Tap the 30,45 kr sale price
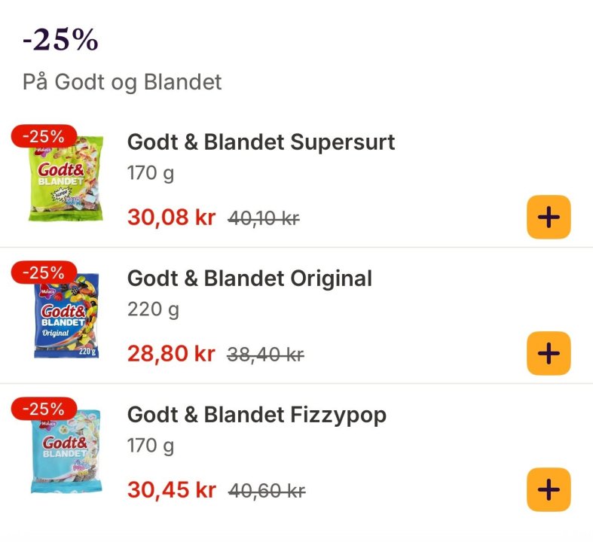 (171, 490)
